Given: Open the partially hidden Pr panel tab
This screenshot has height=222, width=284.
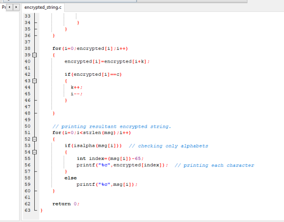Looking at the screenshot, I should (x=3, y=7).
